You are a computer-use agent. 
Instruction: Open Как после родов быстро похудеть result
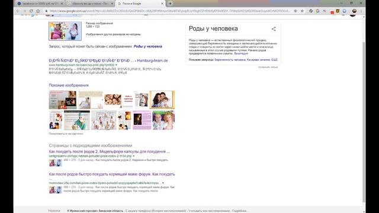click(112, 174)
